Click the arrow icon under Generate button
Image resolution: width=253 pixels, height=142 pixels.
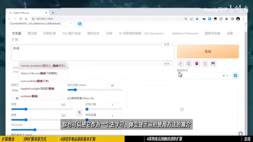[x=181, y=64]
